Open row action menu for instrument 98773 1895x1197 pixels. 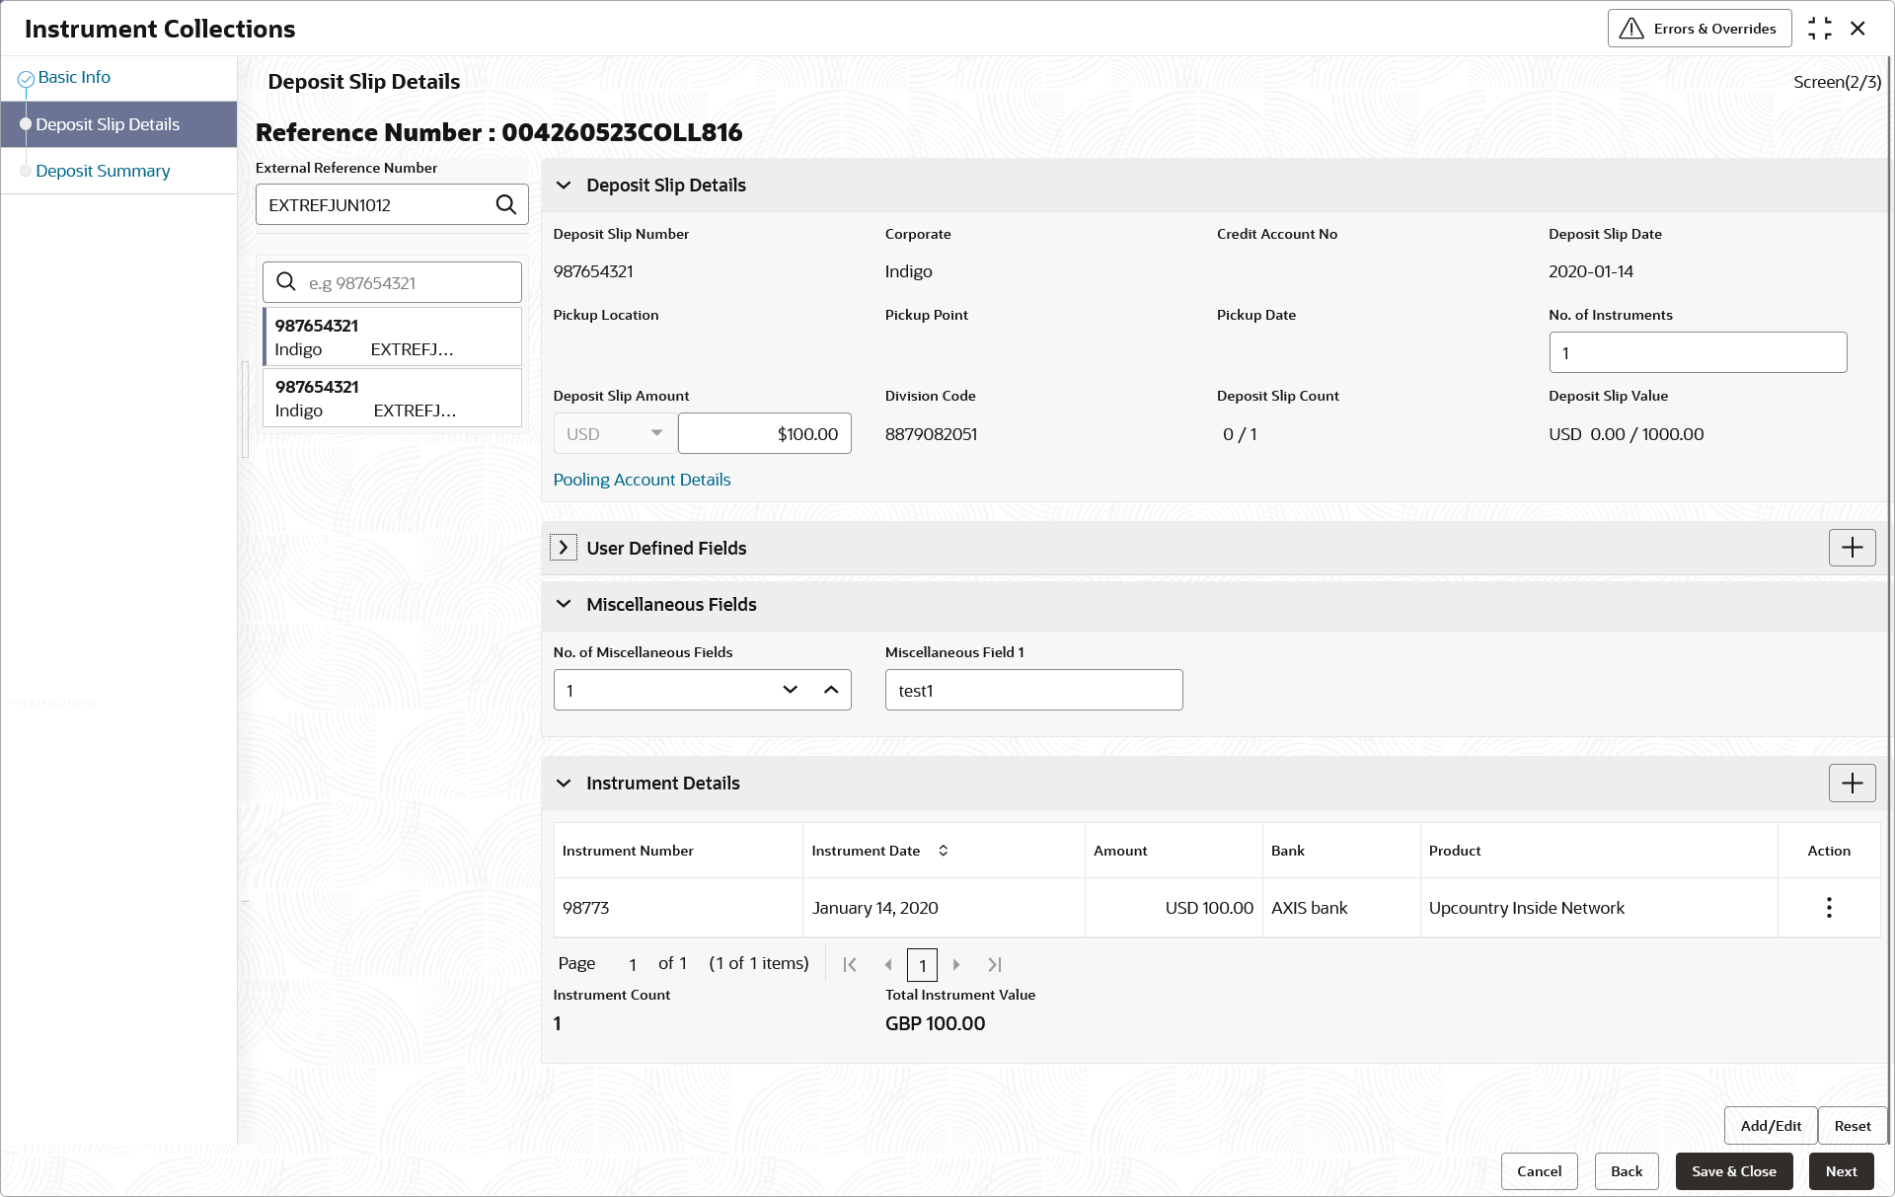pos(1828,908)
